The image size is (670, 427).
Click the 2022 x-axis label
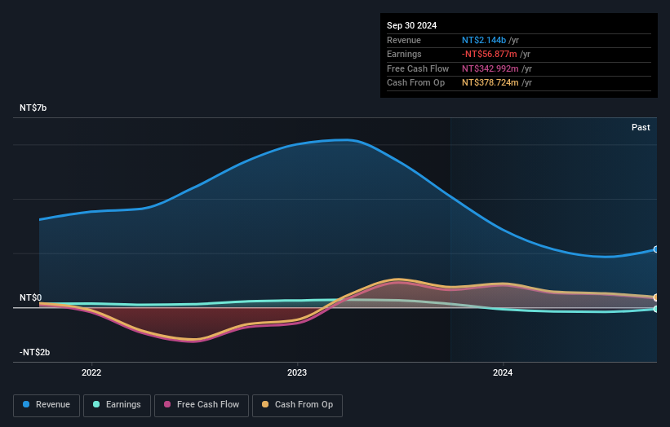pyautogui.click(x=91, y=372)
